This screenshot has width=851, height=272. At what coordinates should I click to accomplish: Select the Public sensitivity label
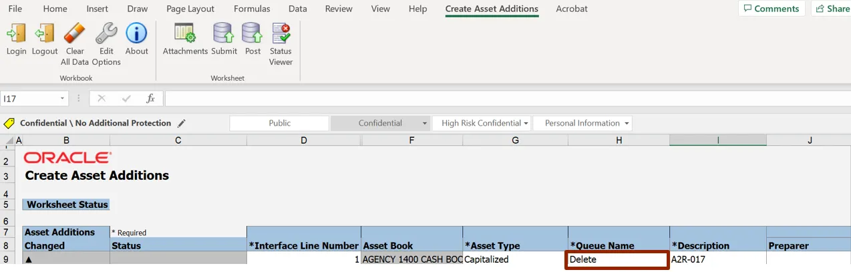pyautogui.click(x=279, y=124)
